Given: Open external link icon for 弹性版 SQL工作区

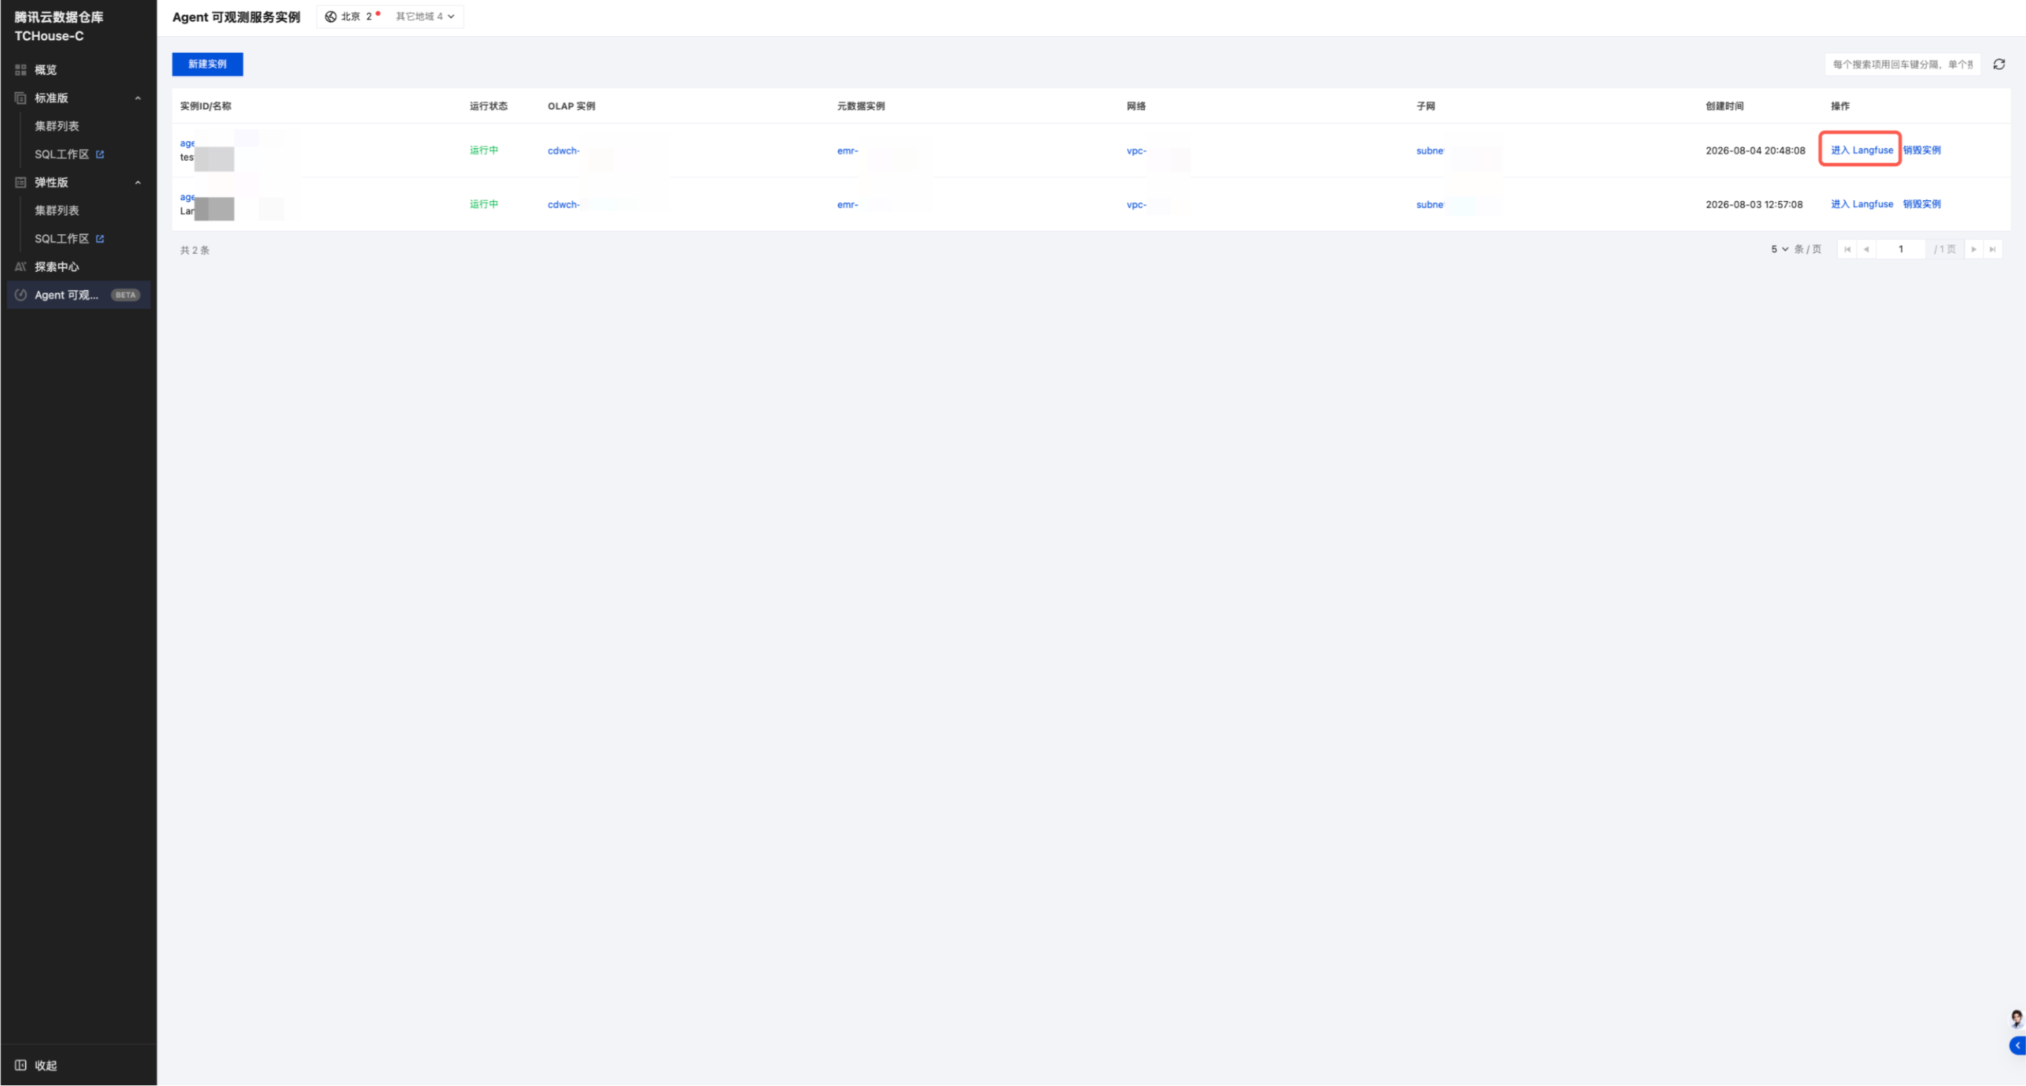Looking at the screenshot, I should (x=100, y=238).
